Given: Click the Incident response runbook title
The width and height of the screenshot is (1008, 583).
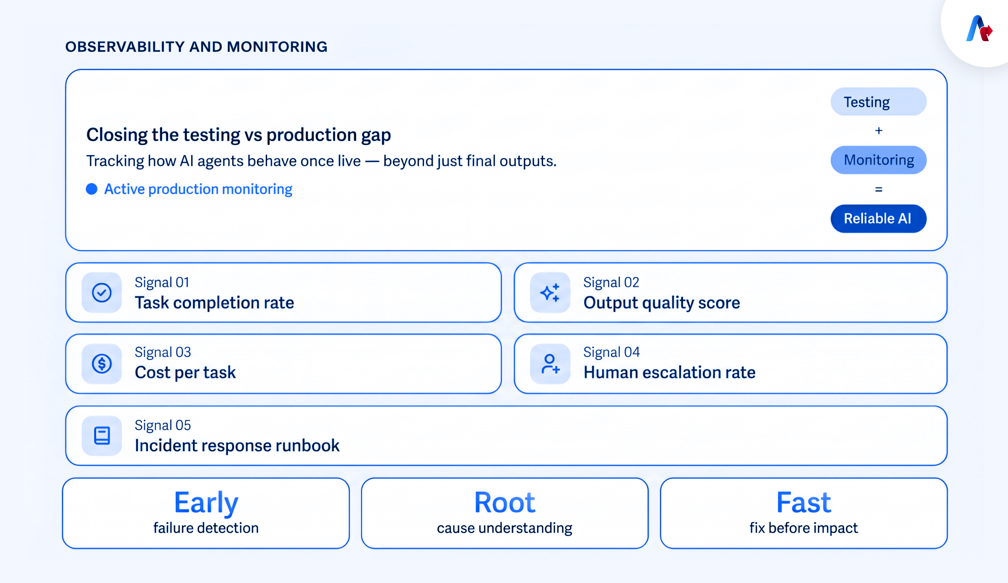Looking at the screenshot, I should [237, 445].
